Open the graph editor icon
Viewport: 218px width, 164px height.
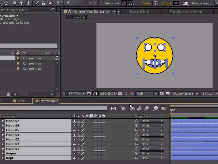pos(163,108)
